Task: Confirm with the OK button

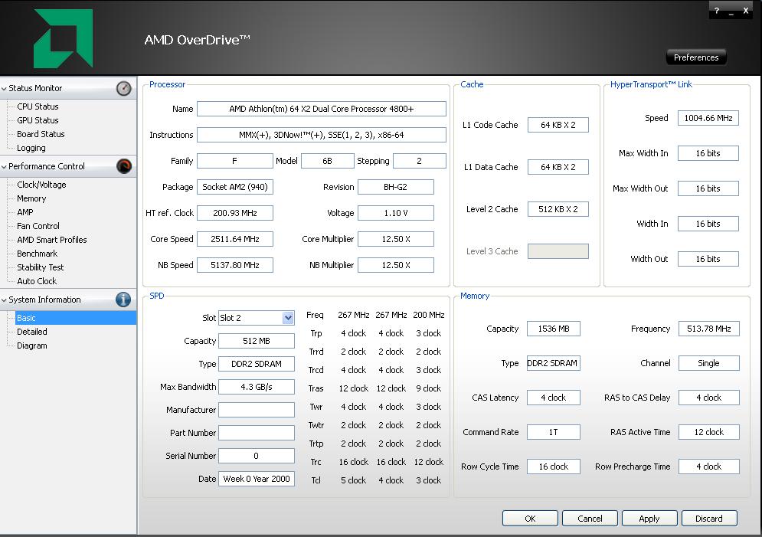Action: click(530, 519)
